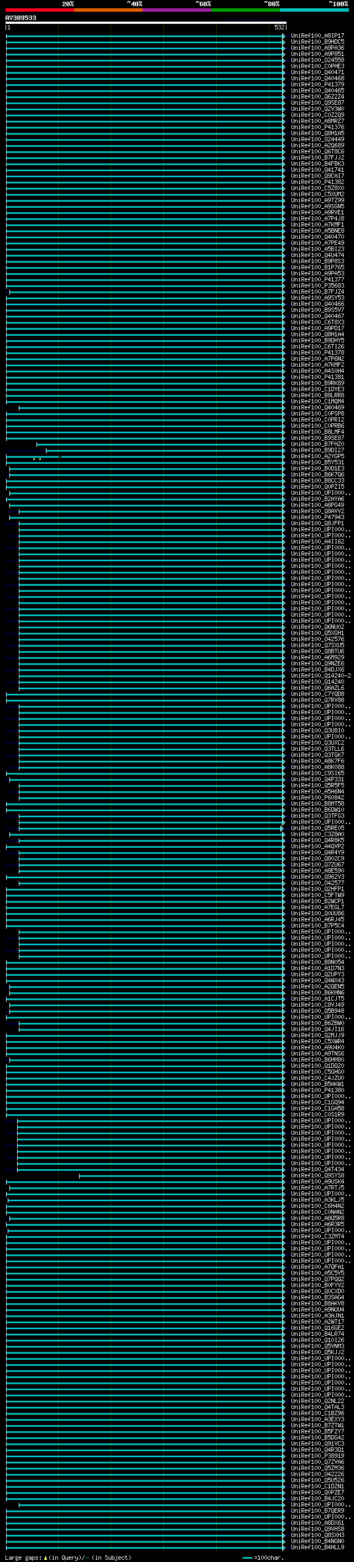Select hit UniRef100_Q9SYS8
The height and width of the screenshot is (1562, 354).
[317, 1176]
